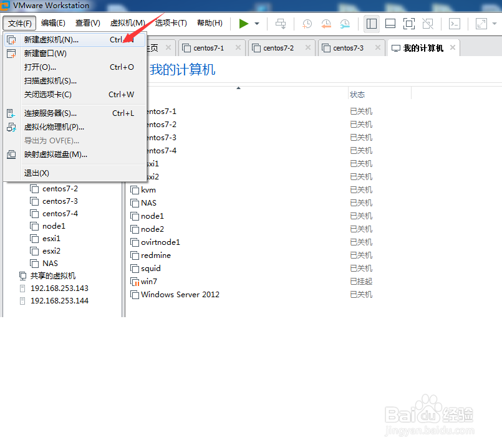Select suspended win7 in VM list
The height and width of the screenshot is (448, 502).
pos(149,282)
